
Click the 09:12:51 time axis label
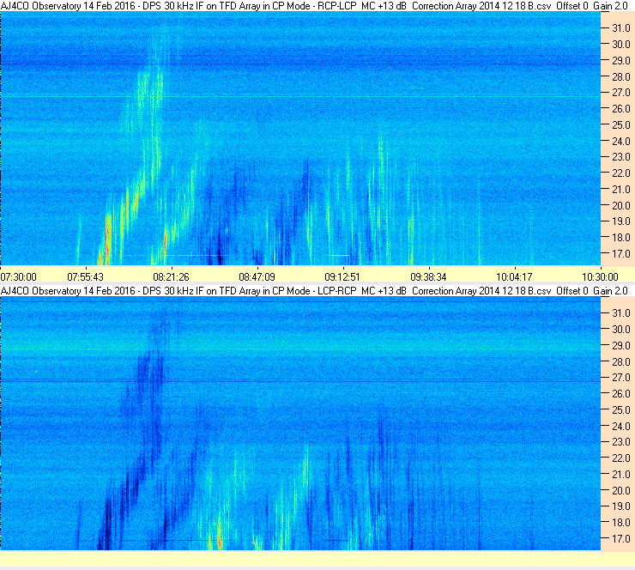tap(342, 277)
